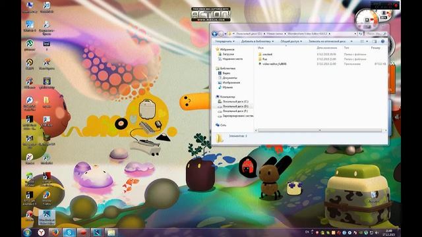Open Explorer folder taskbar button
The width and height of the screenshot is (422, 237).
111,232
